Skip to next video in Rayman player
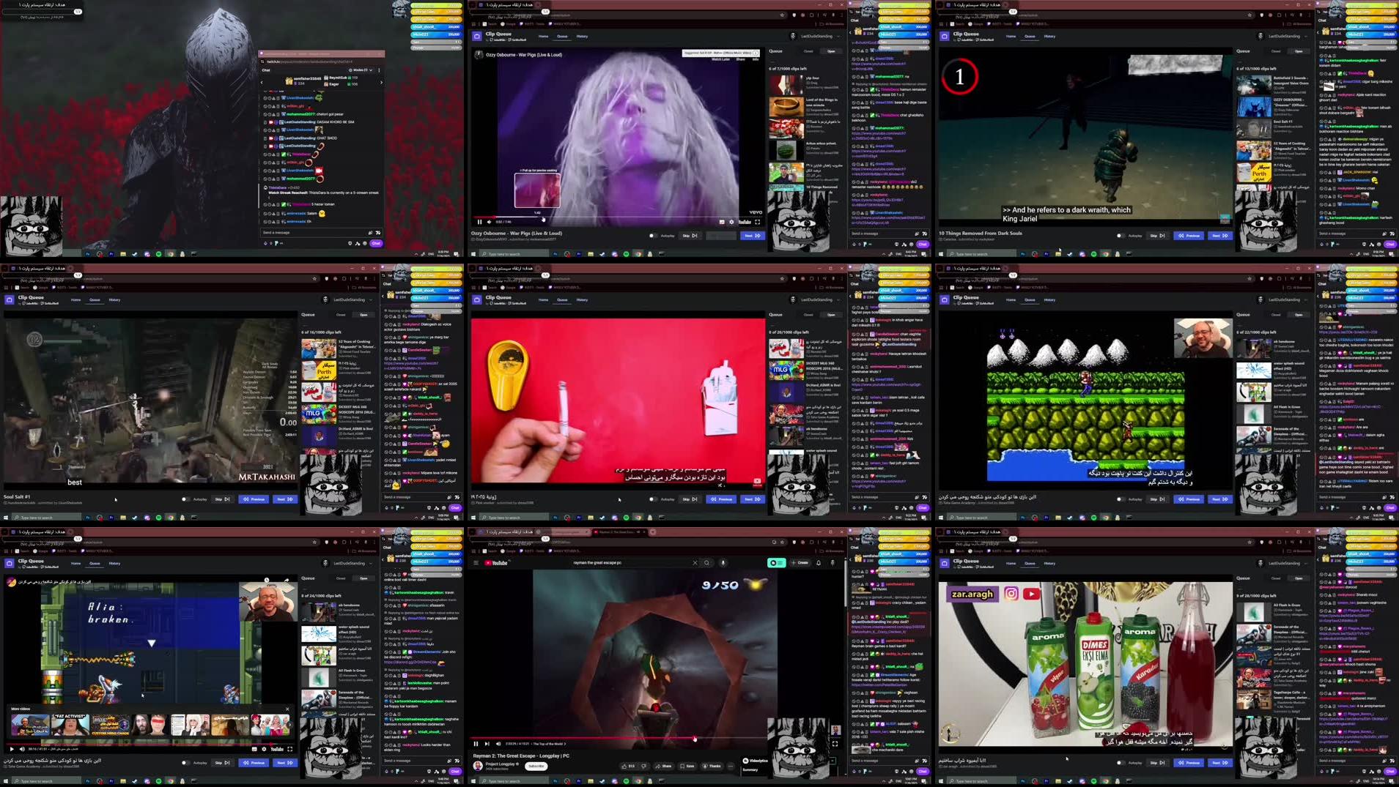Screen dimensions: 1399x787 (x=487, y=744)
